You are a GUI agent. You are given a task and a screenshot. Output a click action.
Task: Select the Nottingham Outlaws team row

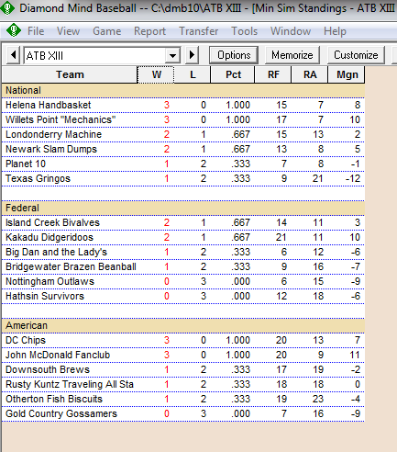coord(183,281)
